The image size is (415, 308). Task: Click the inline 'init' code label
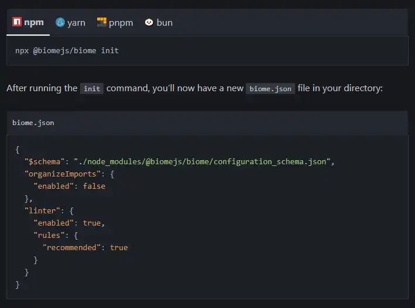[92, 89]
